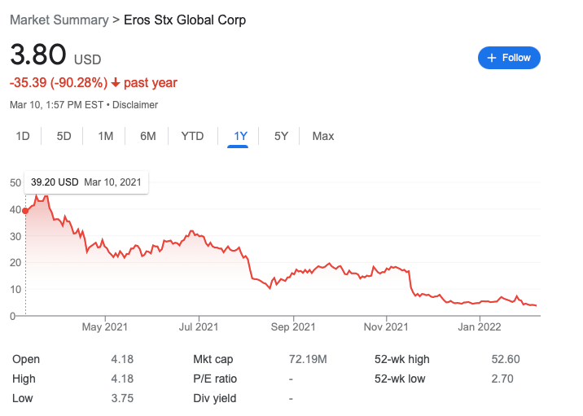Screen dimensions: 583x416
Task: Select the 6M time range tab
Action: [x=148, y=136]
